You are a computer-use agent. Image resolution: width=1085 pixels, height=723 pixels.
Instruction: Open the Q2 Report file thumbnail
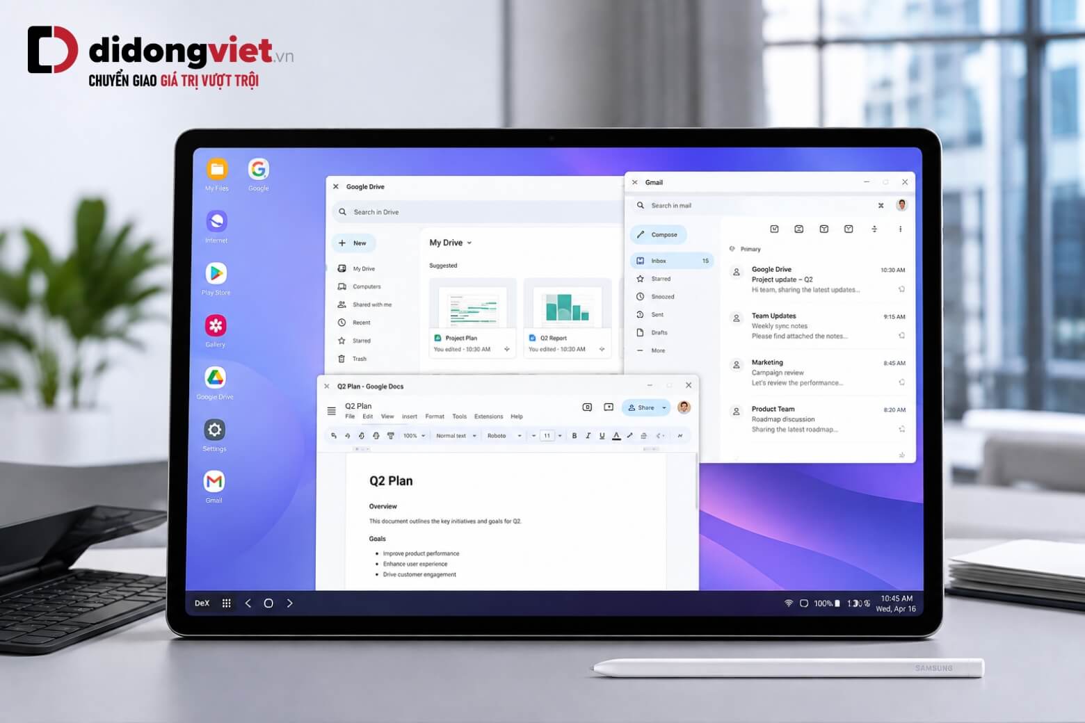click(568, 318)
